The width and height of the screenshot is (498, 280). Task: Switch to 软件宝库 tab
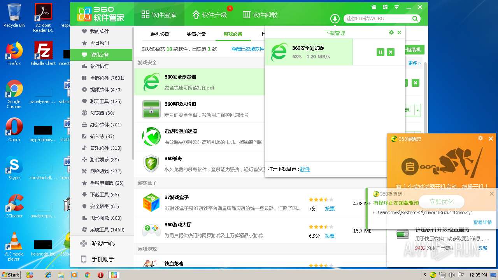159,15
